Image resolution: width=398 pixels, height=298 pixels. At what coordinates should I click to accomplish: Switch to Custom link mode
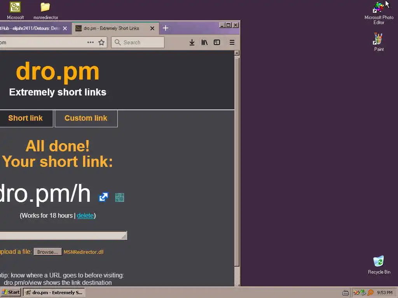point(86,118)
